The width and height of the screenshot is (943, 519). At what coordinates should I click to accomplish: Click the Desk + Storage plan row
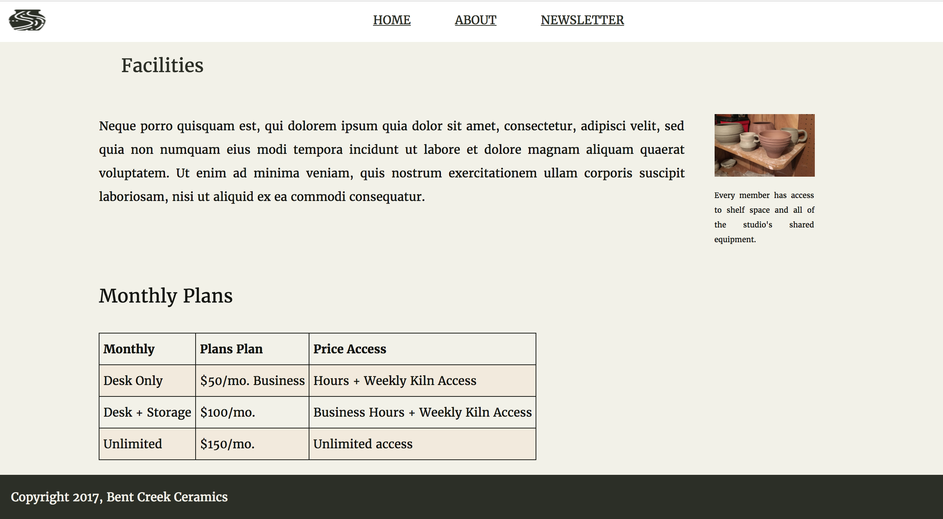tap(147, 412)
